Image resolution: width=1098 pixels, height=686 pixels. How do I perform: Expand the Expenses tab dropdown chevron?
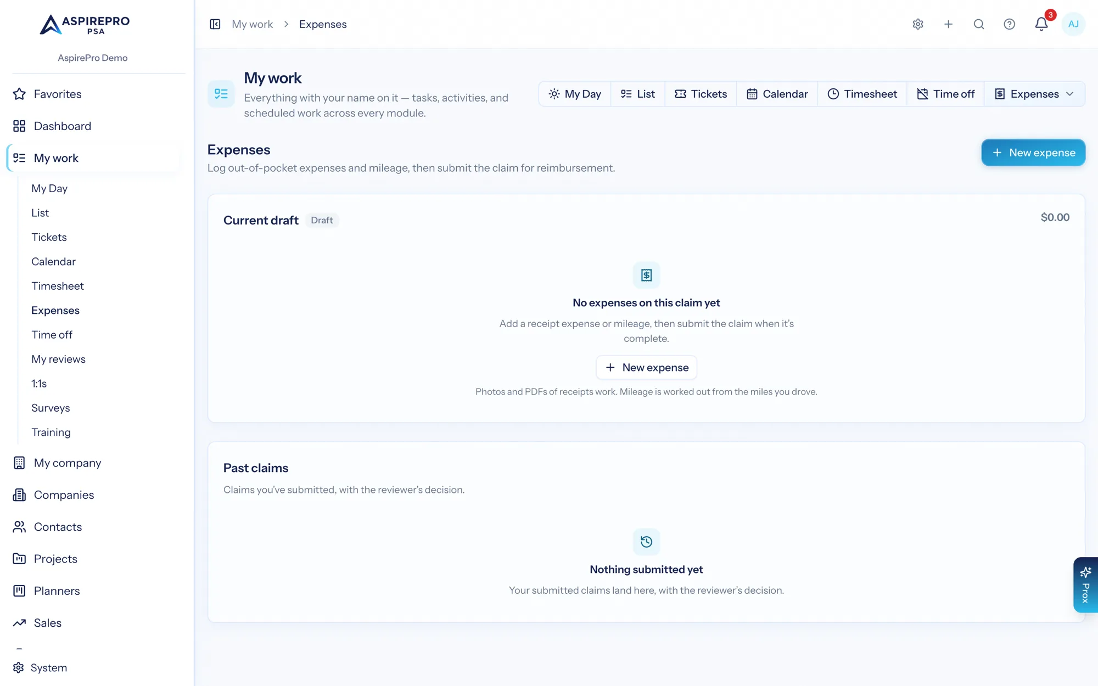click(x=1069, y=94)
